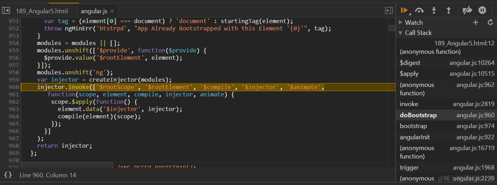The height and width of the screenshot is (185, 497).
Task: Click 'compile(element)(scope);' on line 964
Action: [99, 116]
